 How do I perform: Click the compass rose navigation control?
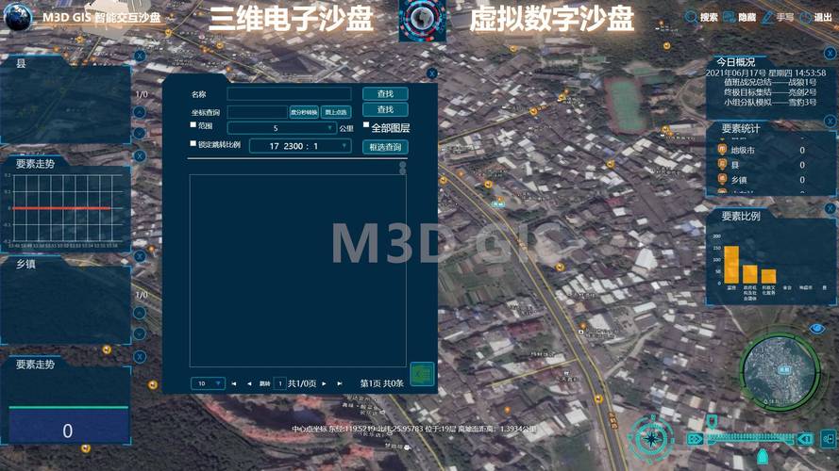[650, 439]
